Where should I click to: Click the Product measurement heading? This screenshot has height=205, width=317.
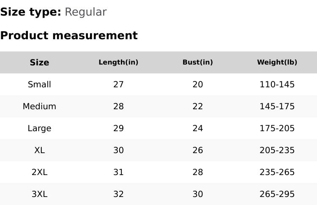point(69,35)
